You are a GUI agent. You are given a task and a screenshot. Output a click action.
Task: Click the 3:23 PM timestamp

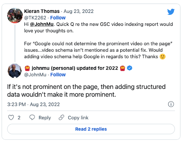pyautogui.click(x=17, y=104)
